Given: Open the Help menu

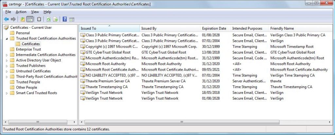Looking at the screenshot, I should point(47,12).
